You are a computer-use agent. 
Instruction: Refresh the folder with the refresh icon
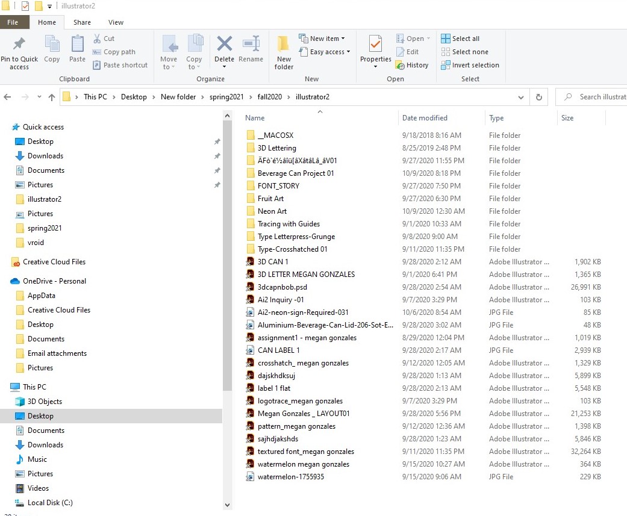pyautogui.click(x=538, y=97)
